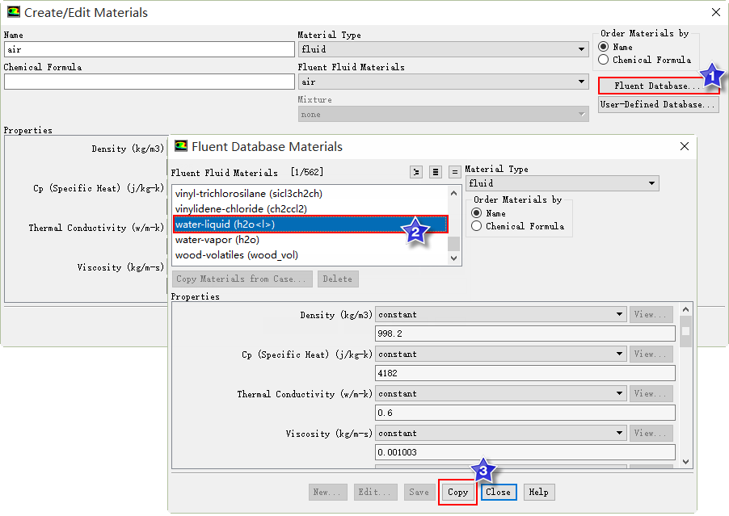Select water-liquid (h2o<l>) in list
Screen dimensions: 729x516
point(310,224)
